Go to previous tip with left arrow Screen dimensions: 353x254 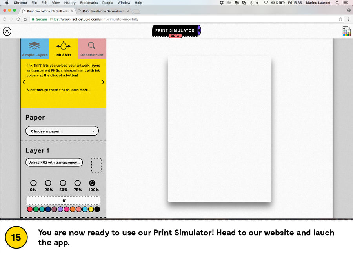tap(24, 82)
